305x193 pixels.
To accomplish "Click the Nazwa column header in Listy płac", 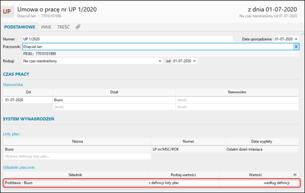I will (77, 142).
